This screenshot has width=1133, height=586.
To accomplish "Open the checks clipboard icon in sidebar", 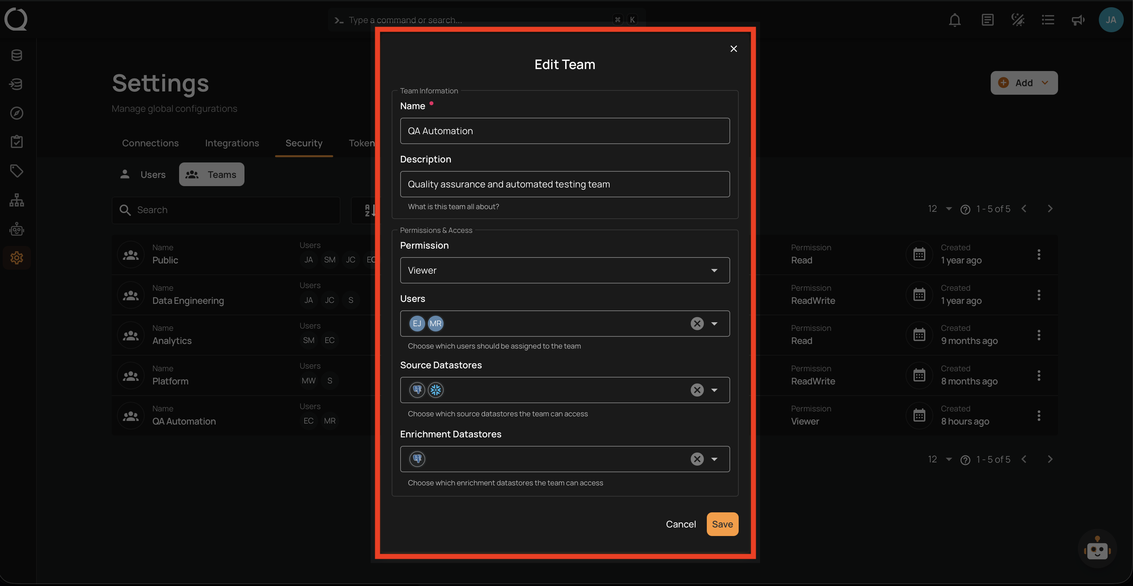I will pos(17,142).
